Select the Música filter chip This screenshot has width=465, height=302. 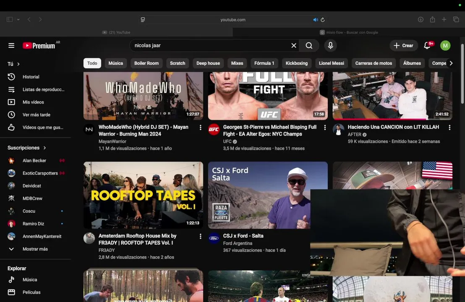point(116,63)
